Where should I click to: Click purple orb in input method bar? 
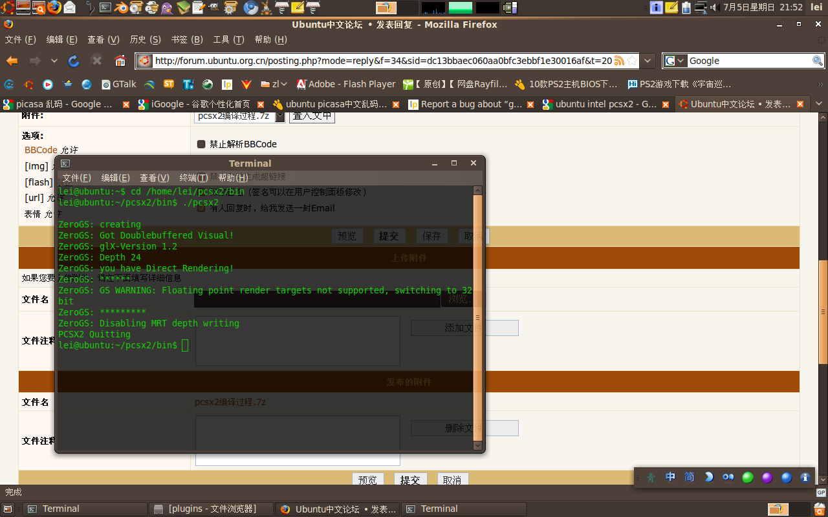click(x=767, y=478)
